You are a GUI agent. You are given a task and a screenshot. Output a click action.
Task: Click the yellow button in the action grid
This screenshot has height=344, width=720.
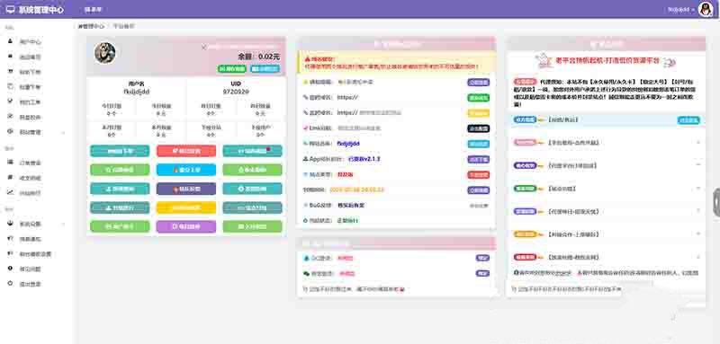click(186, 207)
